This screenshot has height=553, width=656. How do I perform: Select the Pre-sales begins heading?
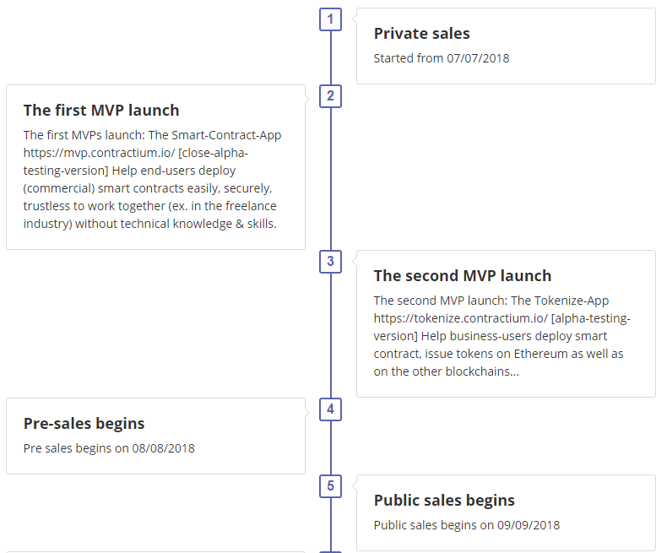pos(84,424)
